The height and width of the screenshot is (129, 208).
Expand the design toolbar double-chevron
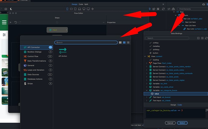point(163,4)
